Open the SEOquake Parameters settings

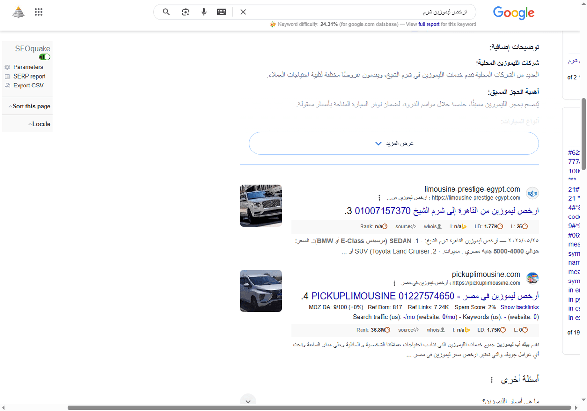click(x=28, y=67)
